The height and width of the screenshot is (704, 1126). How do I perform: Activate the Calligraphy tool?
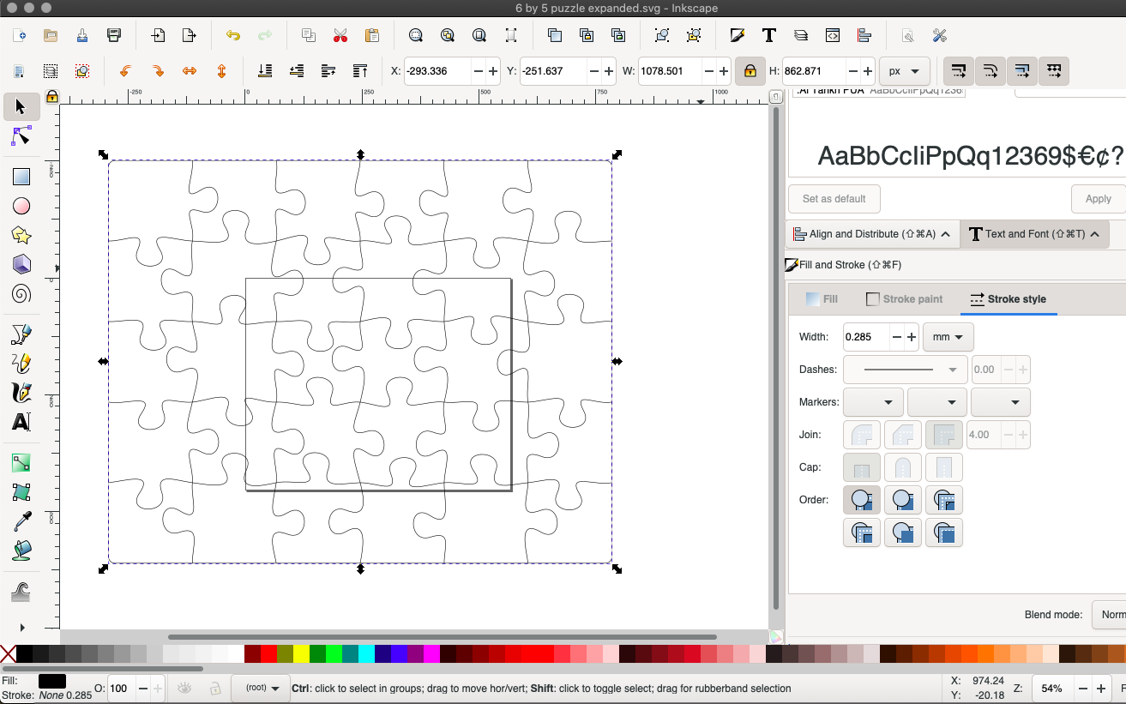(x=21, y=393)
